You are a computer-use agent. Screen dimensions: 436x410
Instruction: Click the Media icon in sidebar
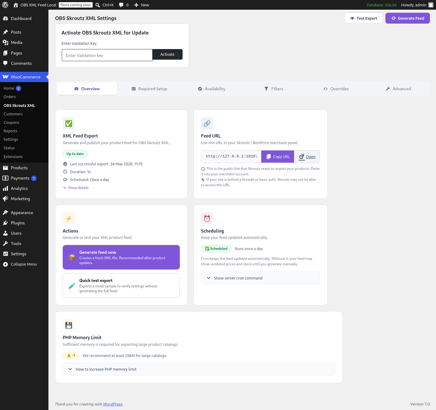(5, 42)
